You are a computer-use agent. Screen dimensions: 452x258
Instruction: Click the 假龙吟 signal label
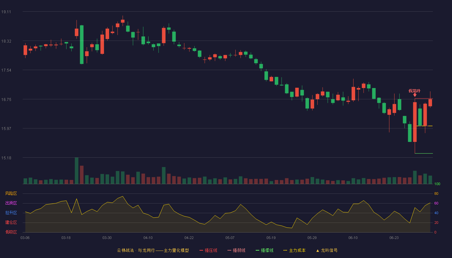coord(415,91)
